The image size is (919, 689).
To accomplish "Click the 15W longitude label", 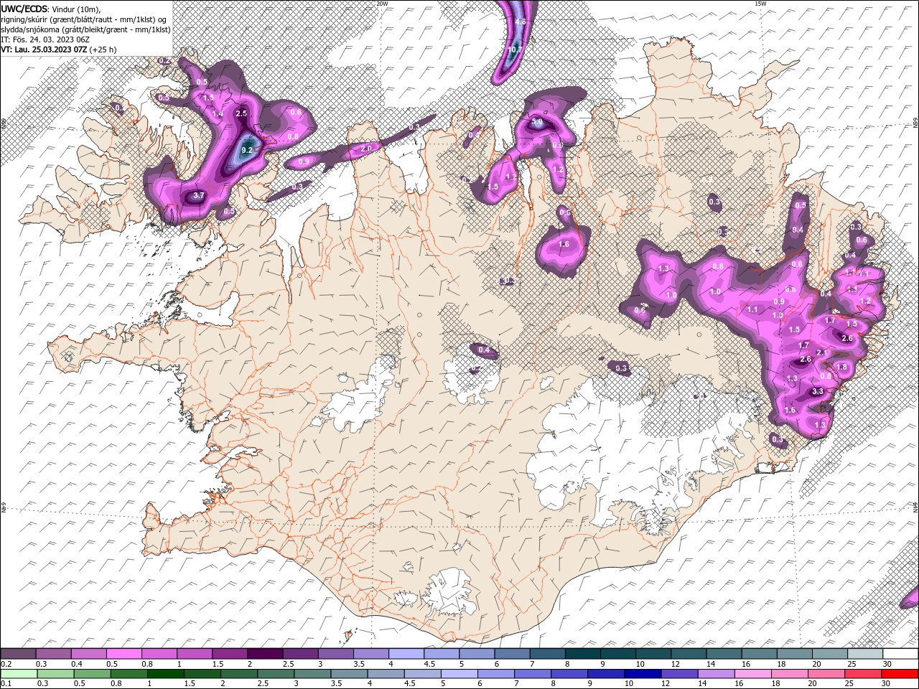I will [x=761, y=4].
